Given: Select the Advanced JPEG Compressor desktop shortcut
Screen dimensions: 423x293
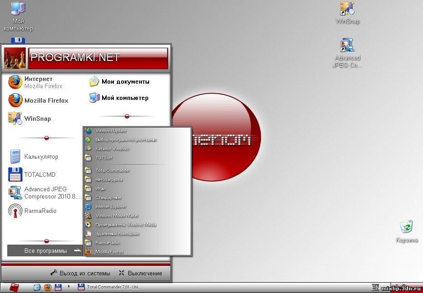Looking at the screenshot, I should [347, 53].
